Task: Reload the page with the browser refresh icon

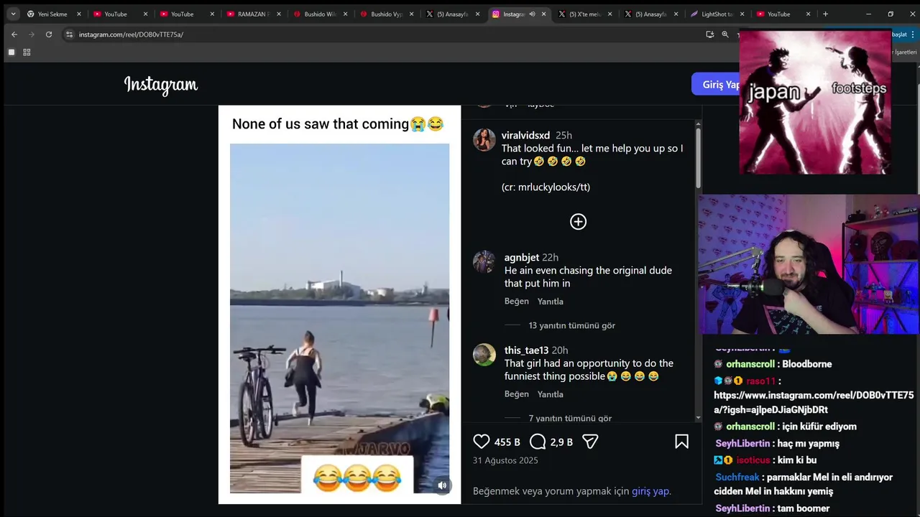Action: (x=49, y=34)
